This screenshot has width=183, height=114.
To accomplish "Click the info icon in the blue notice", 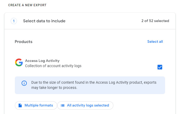I will click(24, 83).
